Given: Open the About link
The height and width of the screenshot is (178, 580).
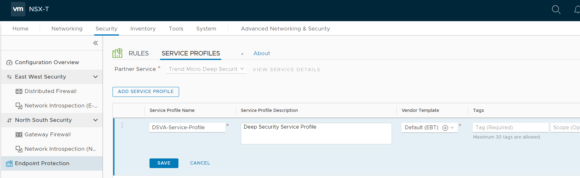Looking at the screenshot, I should tap(261, 53).
